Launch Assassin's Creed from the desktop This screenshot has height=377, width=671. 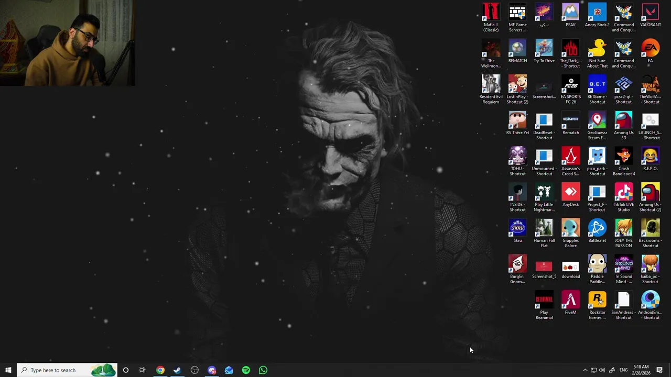point(570,161)
